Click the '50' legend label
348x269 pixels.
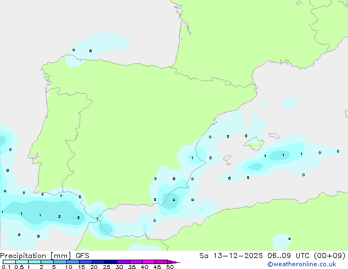170,267
